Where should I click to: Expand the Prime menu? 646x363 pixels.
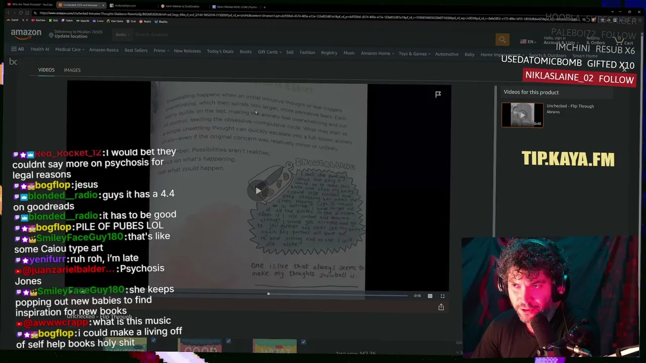161,51
